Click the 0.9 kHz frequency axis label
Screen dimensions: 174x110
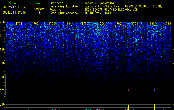click(2, 63)
